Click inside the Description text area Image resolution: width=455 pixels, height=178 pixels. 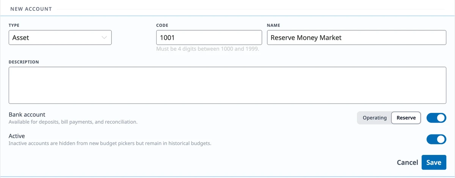227,85
